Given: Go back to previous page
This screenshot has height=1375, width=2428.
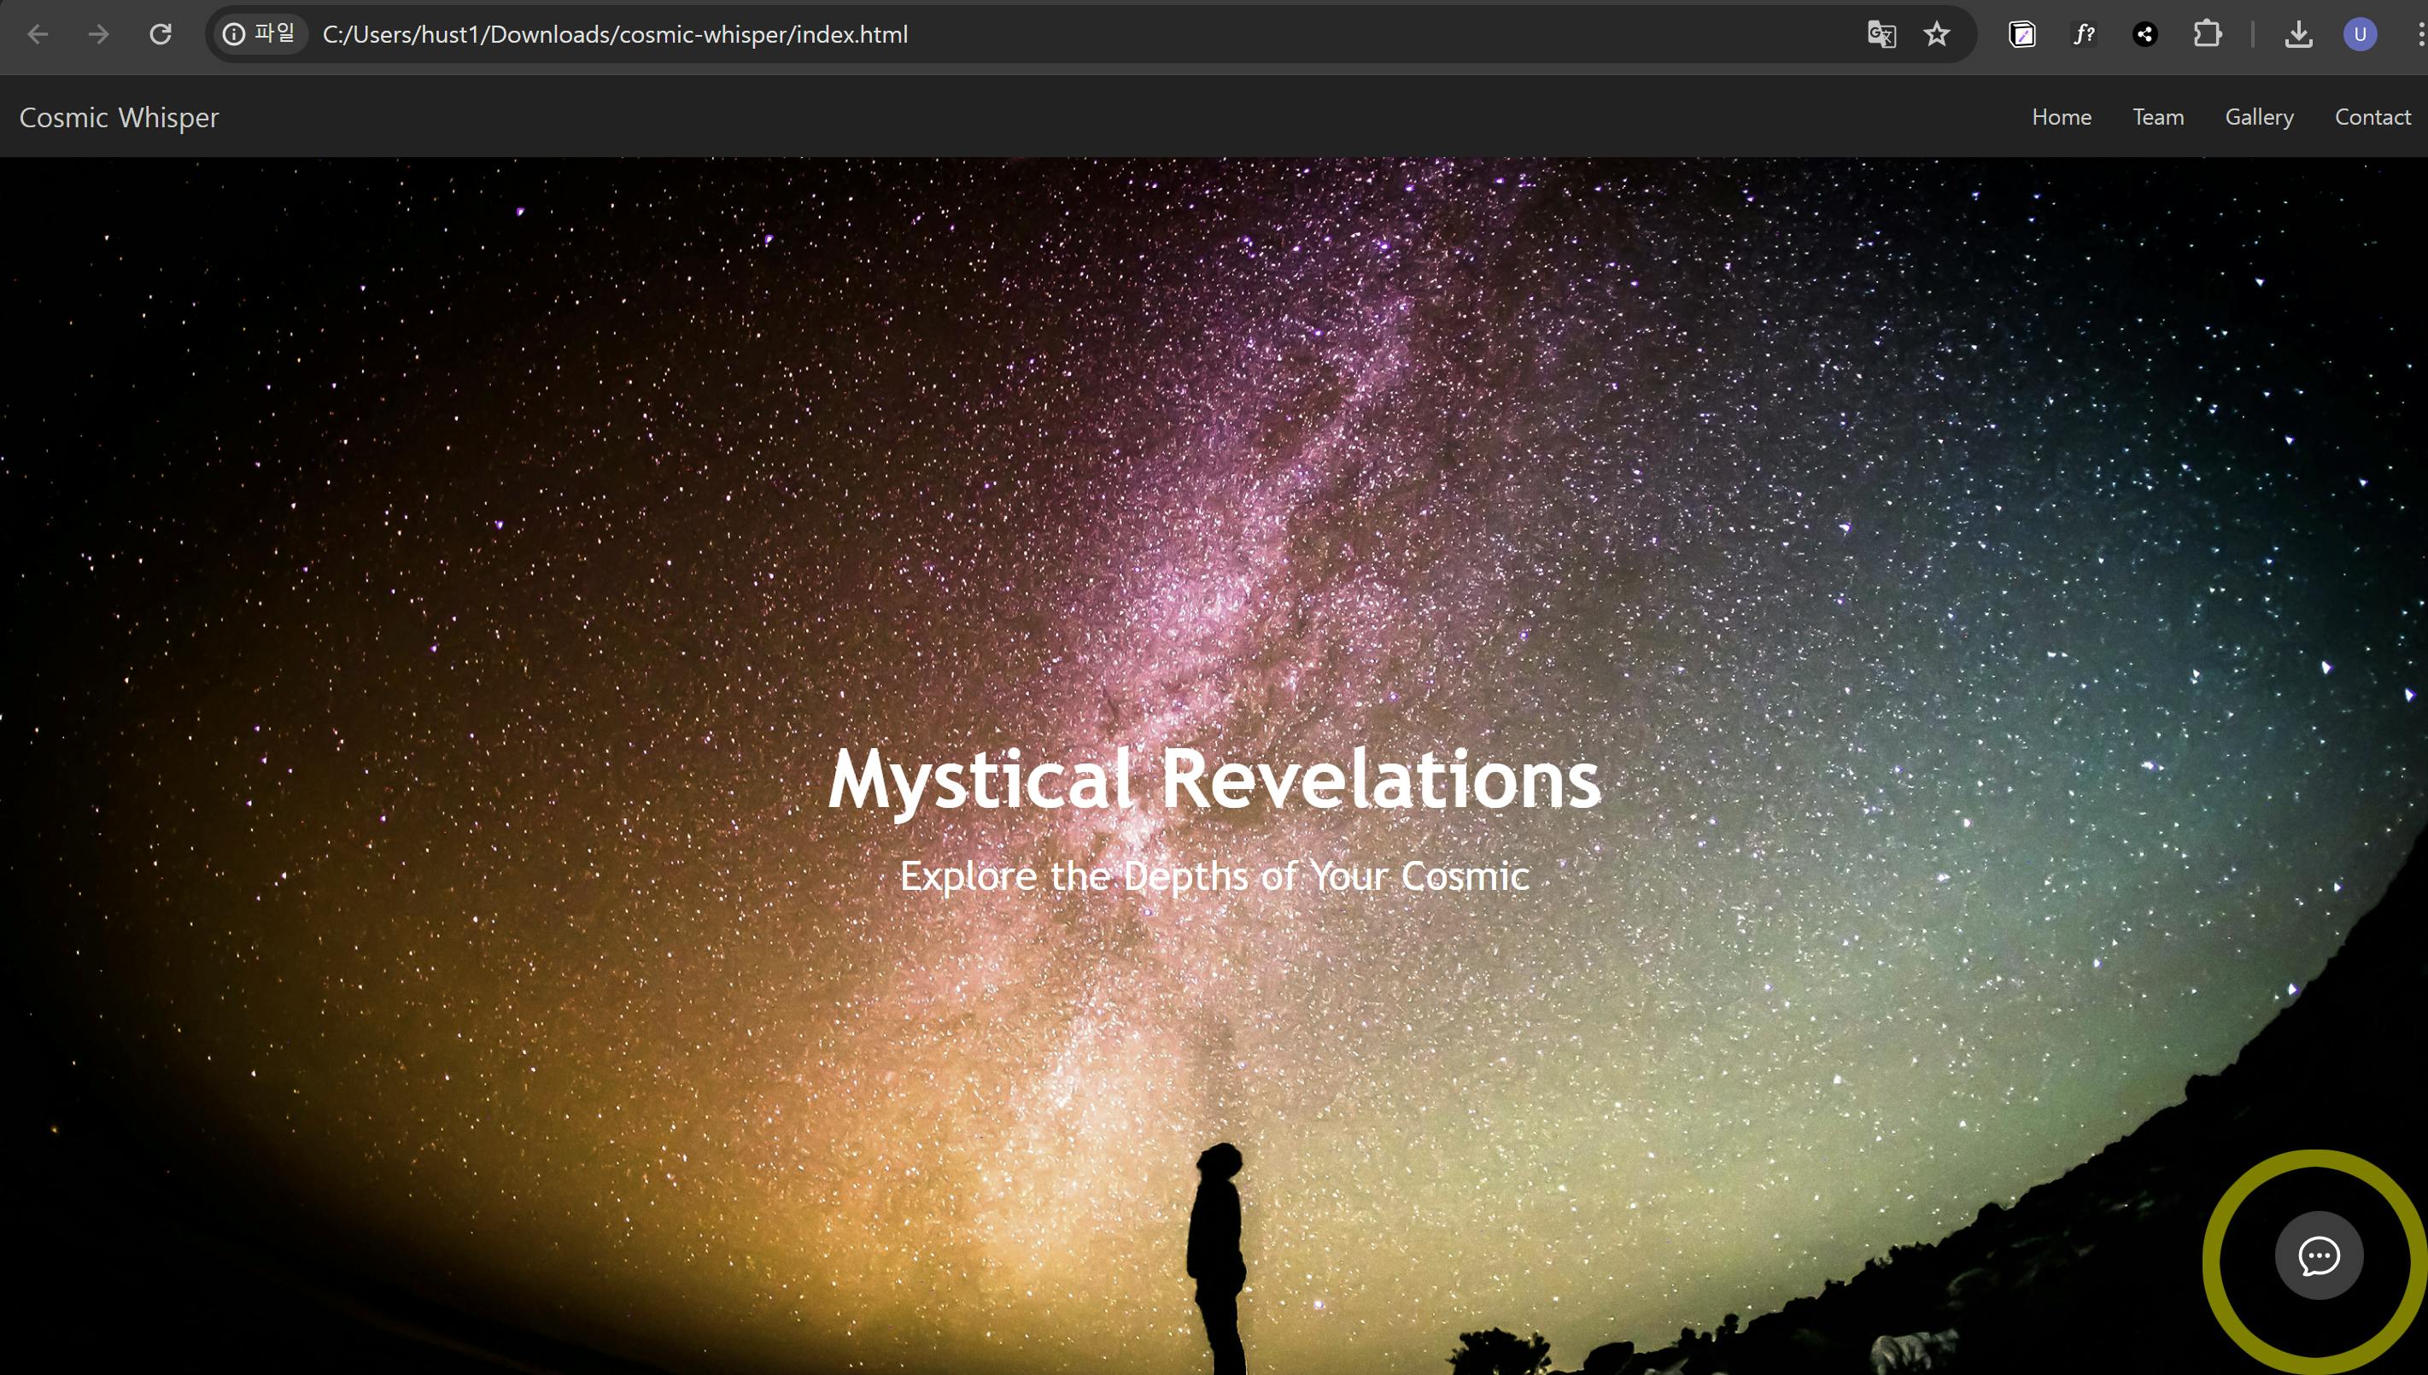Looking at the screenshot, I should pyautogui.click(x=38, y=35).
